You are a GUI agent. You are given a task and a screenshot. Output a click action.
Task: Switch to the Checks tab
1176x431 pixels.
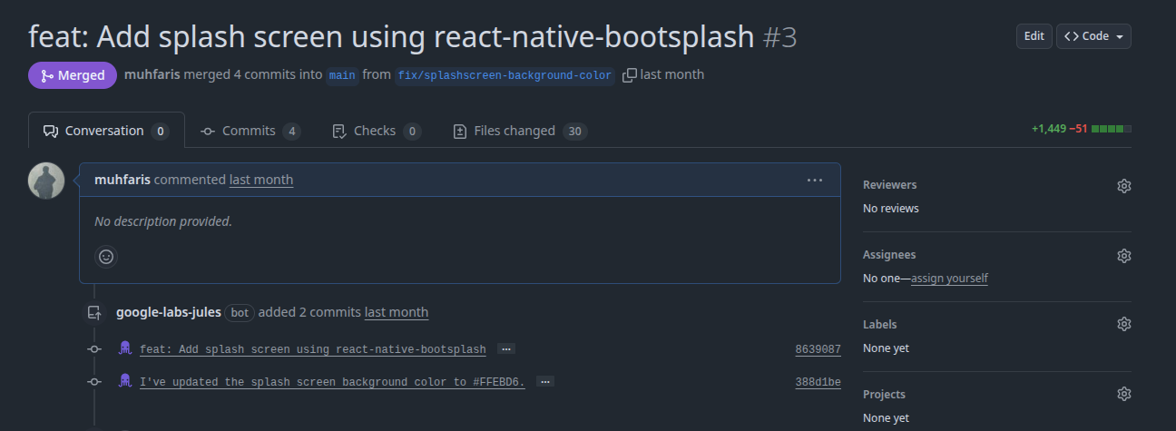click(x=377, y=131)
